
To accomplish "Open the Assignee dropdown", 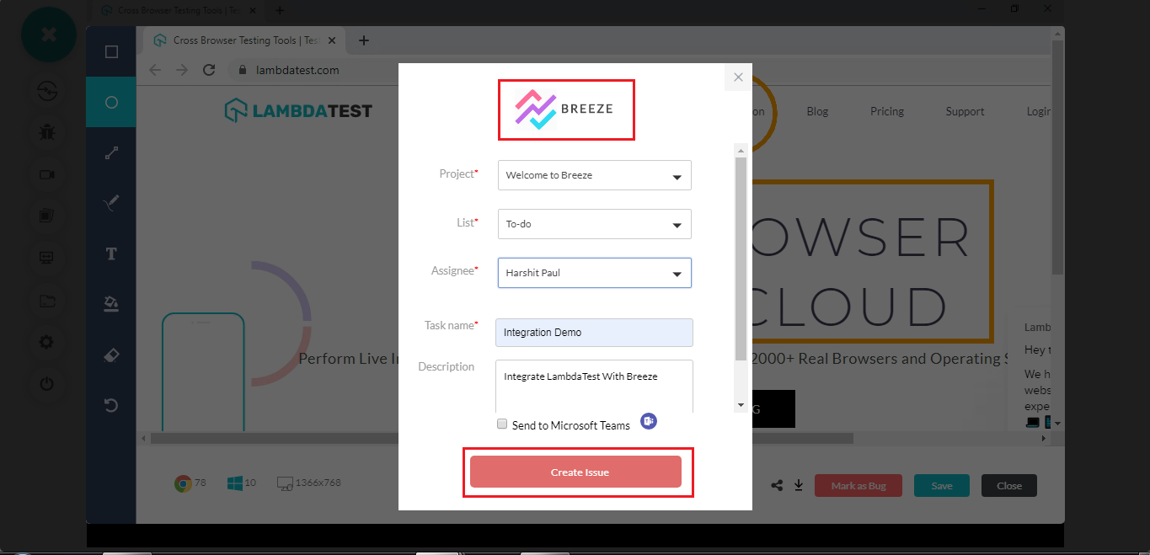I will click(595, 273).
